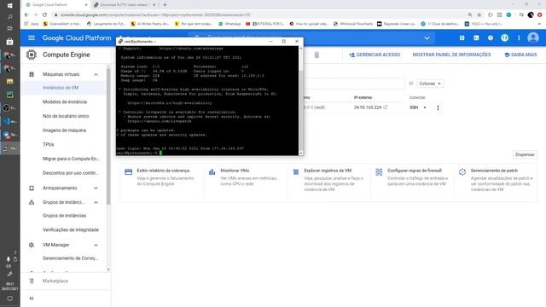Bookmark this page with the star icon
Image resolution: width=546 pixels, height=307 pixels.
click(x=479, y=15)
